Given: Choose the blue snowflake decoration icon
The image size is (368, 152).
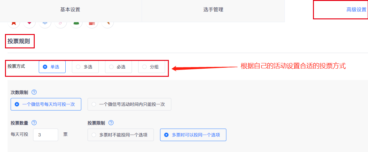Looking at the screenshot, I should pyautogui.click(x=45, y=24).
